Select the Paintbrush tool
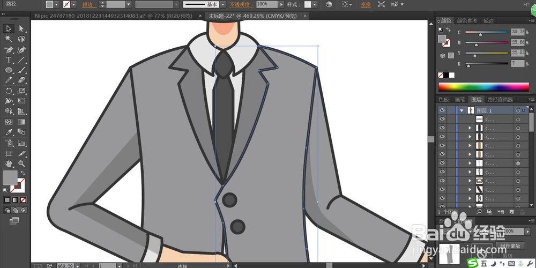Image resolution: width=536 pixels, height=268 pixels. [x=21, y=70]
